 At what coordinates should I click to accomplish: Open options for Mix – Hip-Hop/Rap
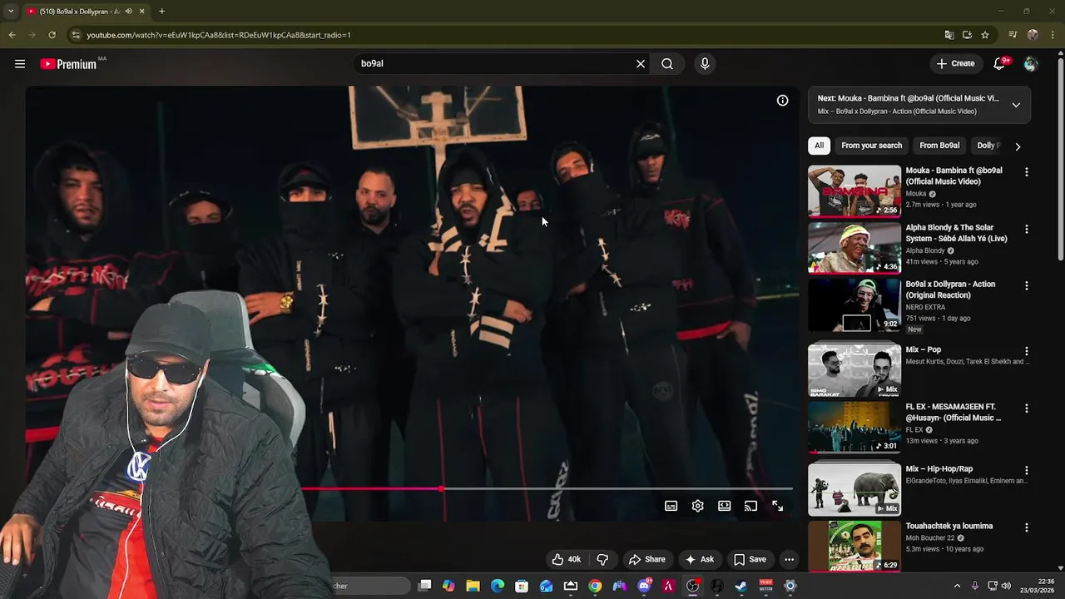[1027, 470]
